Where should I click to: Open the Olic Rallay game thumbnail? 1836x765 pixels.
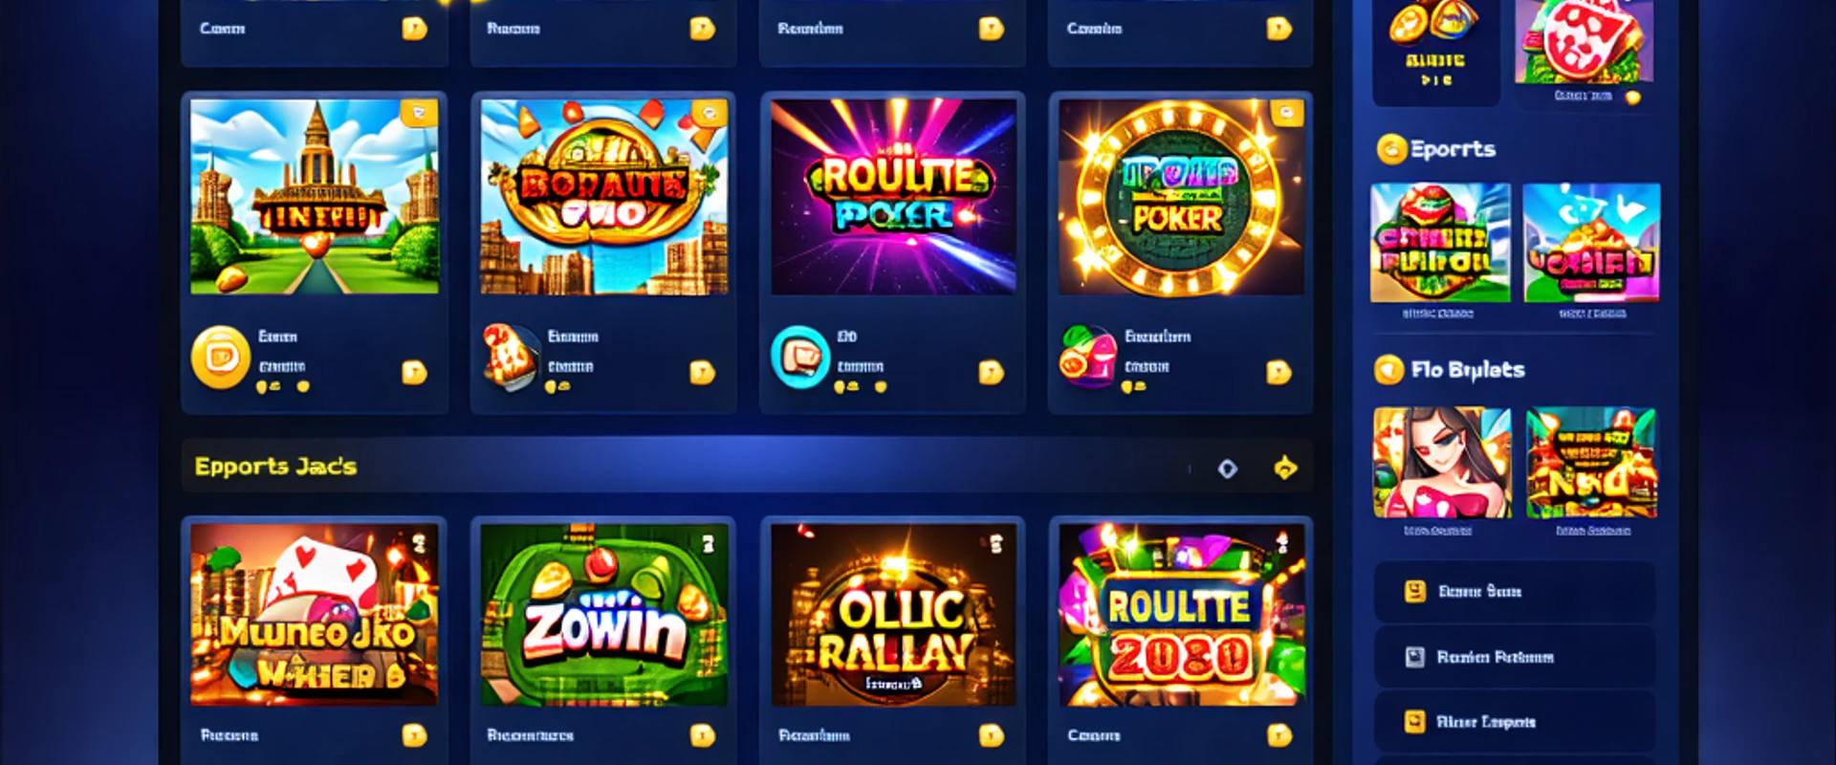click(x=893, y=615)
